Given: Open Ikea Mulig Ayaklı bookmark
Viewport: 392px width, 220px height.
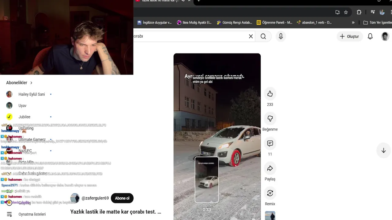Looking at the screenshot, I should [194, 23].
